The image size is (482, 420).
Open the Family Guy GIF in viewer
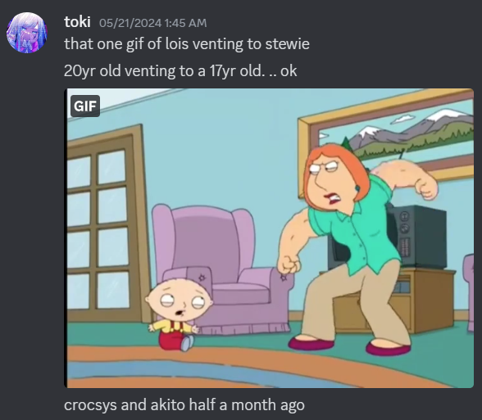coord(269,238)
